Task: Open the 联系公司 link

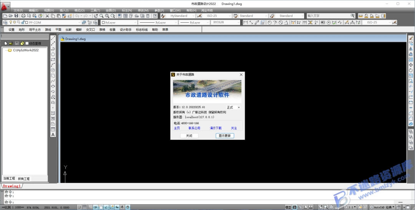Action: pyautogui.click(x=194, y=128)
